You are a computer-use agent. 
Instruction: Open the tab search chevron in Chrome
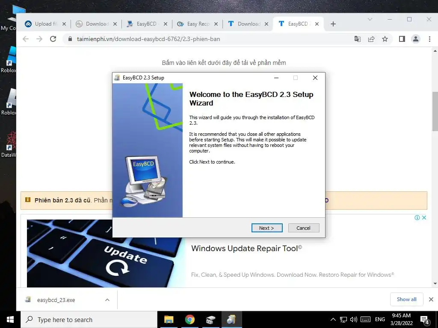coord(370,19)
